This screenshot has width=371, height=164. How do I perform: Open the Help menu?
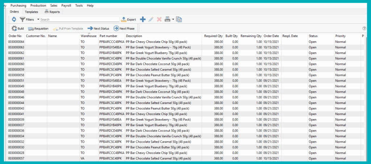[90, 5]
